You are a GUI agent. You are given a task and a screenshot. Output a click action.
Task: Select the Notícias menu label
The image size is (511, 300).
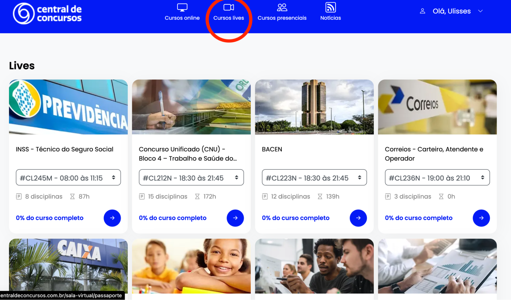330,18
